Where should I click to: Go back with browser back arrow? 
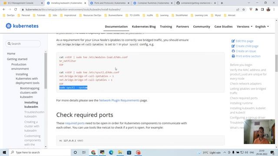click(x=4, y=10)
